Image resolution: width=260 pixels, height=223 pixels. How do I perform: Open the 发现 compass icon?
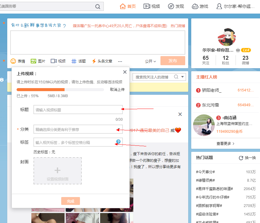tap(171, 6)
